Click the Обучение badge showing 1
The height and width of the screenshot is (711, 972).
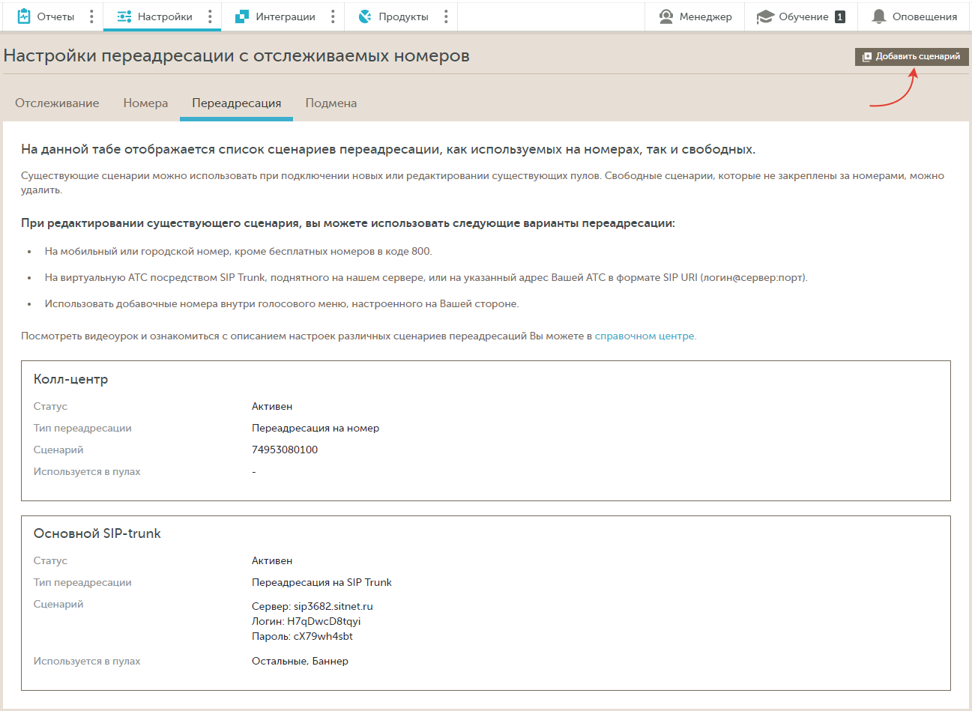pos(840,16)
